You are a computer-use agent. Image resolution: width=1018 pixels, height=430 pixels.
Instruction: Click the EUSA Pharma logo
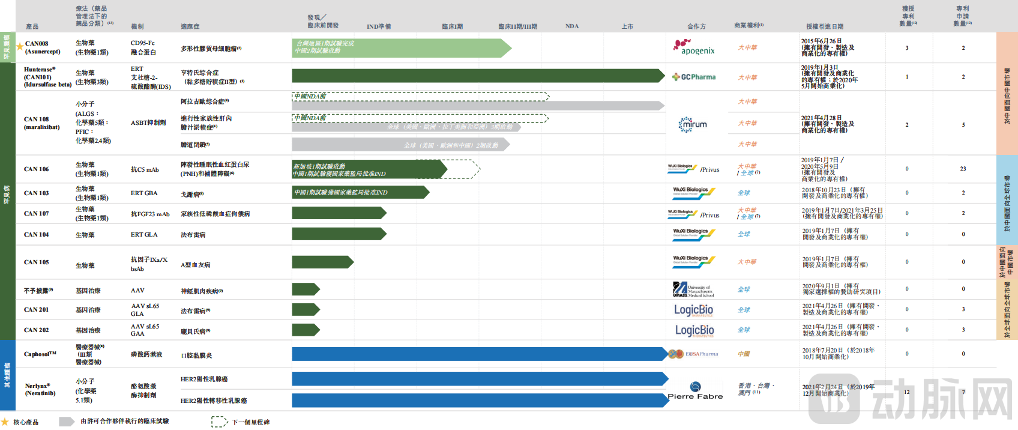tap(693, 354)
